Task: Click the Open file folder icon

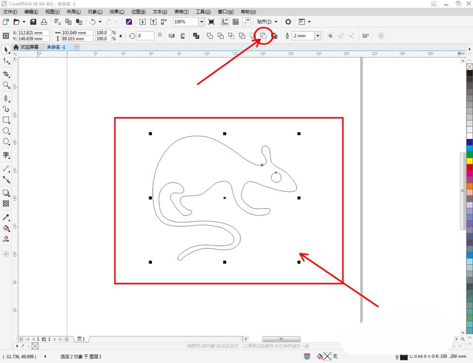Action: click(17, 22)
